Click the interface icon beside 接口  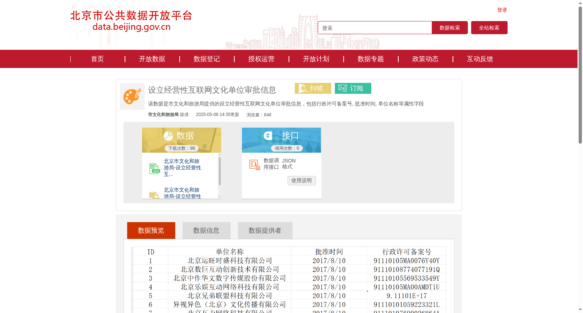coord(268,136)
